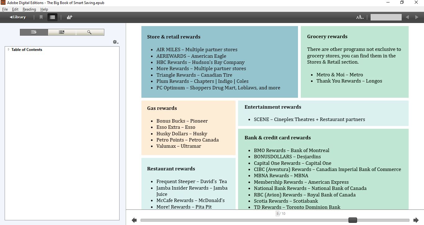Click 'National Bank Rewards' line
Viewport: 424px width, 225px height.
310,188
